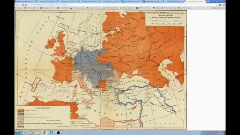Click the historical Europe map image
Screen dimensions: 240x135
point(101,70)
